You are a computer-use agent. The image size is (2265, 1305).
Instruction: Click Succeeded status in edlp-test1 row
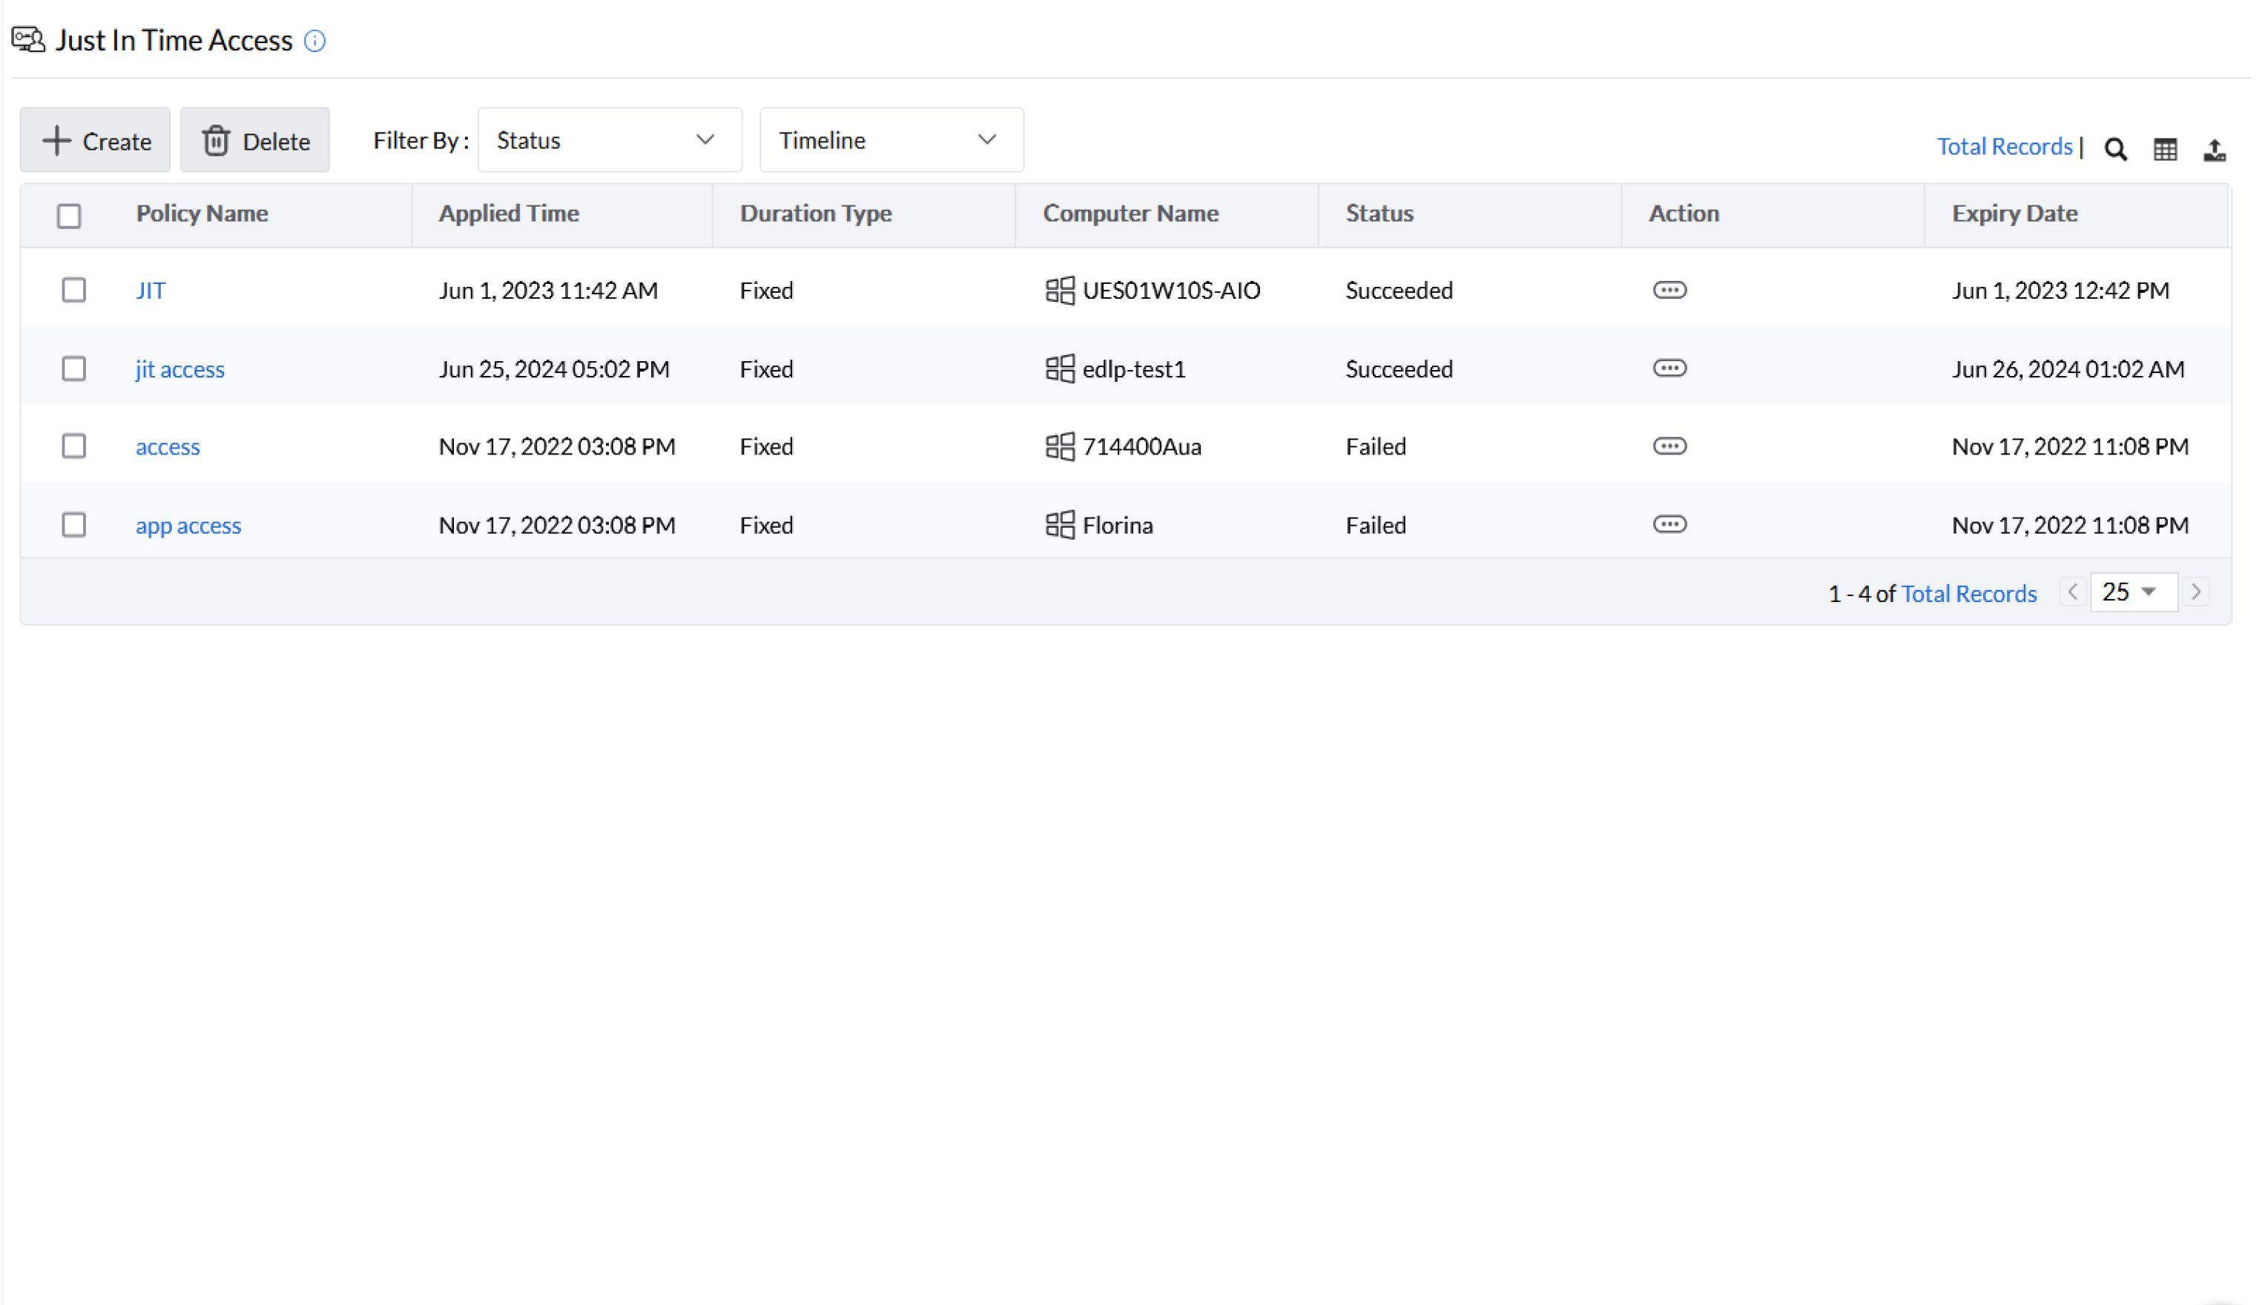coord(1398,369)
